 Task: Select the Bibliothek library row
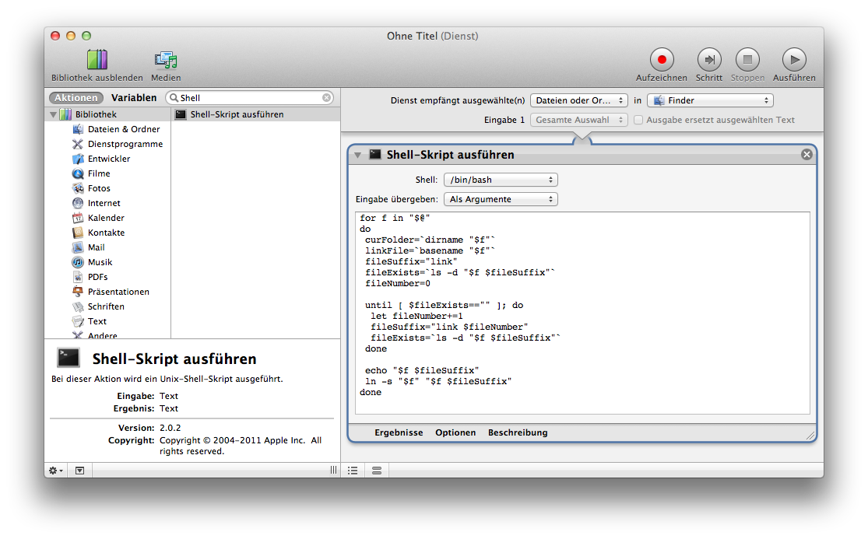pyautogui.click(x=108, y=114)
